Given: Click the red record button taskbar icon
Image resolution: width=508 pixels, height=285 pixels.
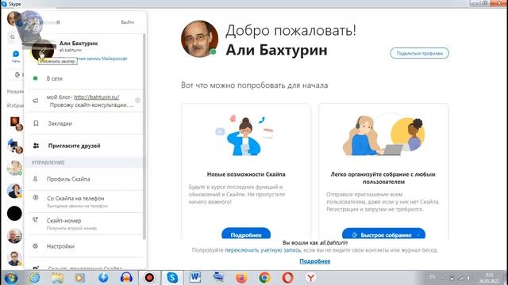Looking at the screenshot, I should click(149, 278).
